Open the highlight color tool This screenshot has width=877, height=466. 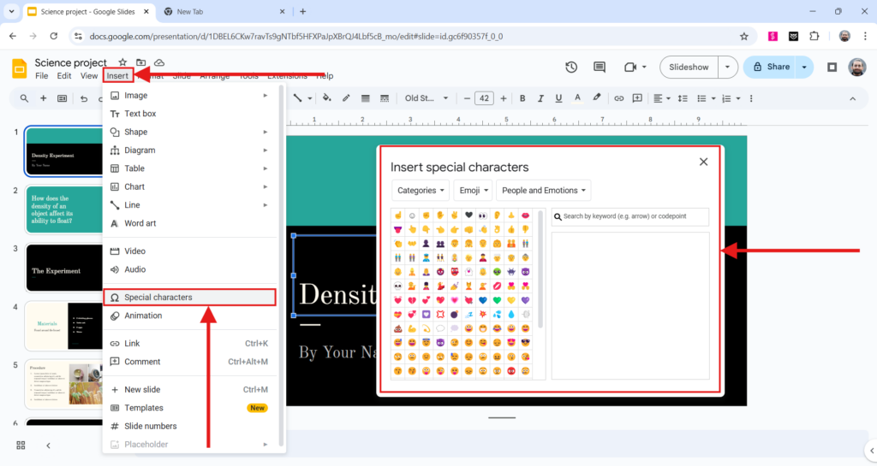point(597,98)
